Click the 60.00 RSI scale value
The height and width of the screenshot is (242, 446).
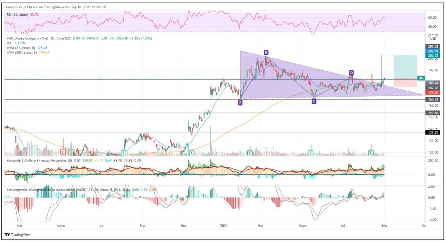[x=432, y=17]
